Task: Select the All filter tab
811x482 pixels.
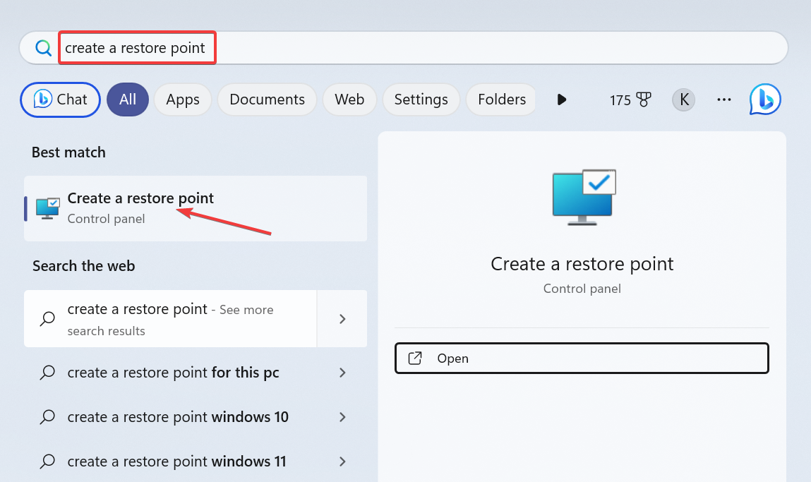Action: 128,100
